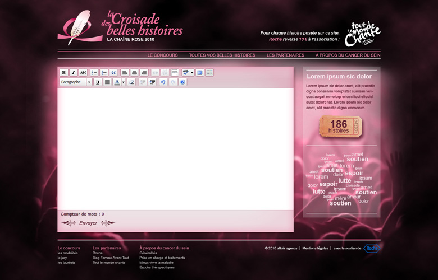Click '© 2010 altair agency' credit

point(281,248)
